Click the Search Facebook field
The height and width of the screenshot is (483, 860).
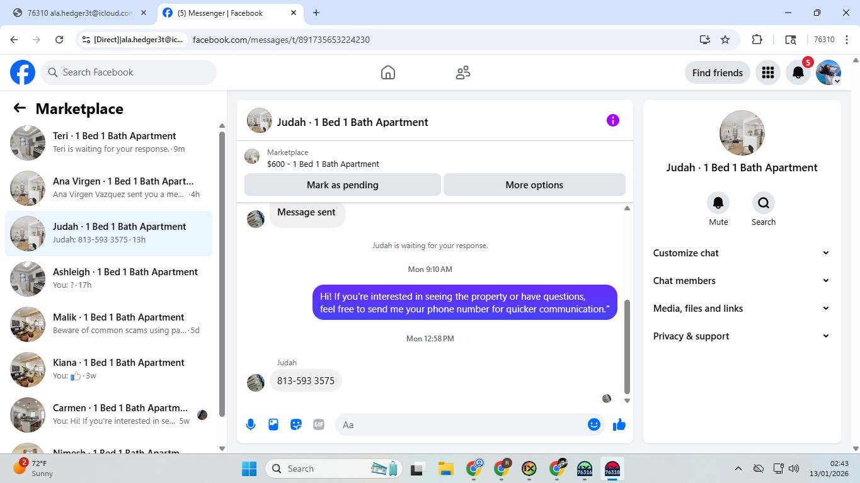point(129,72)
